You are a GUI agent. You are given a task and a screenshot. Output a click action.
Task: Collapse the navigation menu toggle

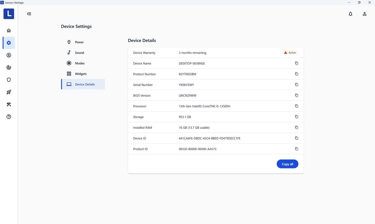click(x=29, y=14)
